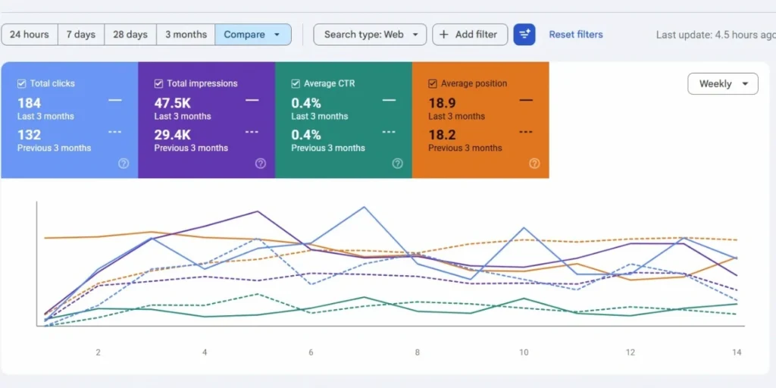Click the Average CTR metric card

pyautogui.click(x=343, y=120)
